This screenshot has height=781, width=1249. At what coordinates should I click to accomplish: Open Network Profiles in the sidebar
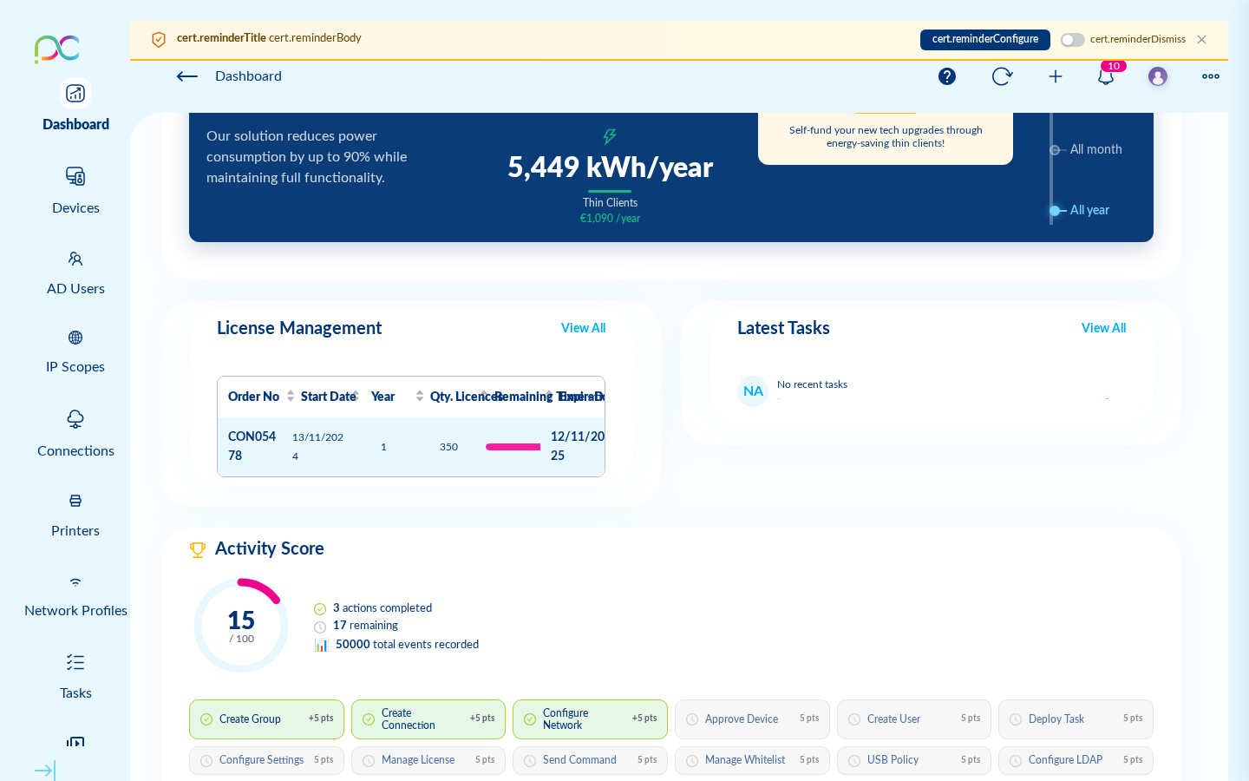(x=75, y=596)
